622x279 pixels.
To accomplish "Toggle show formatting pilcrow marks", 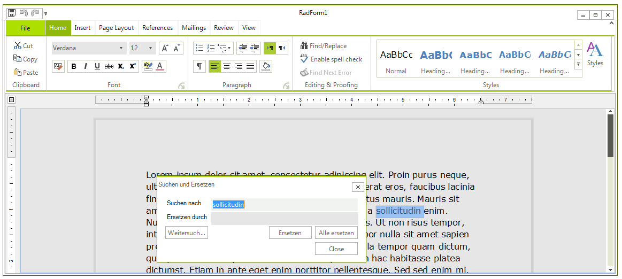I will tap(199, 67).
